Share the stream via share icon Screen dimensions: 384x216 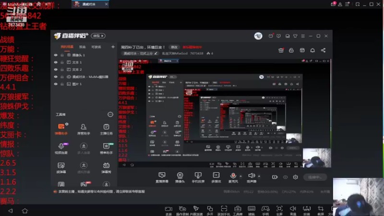(323, 50)
